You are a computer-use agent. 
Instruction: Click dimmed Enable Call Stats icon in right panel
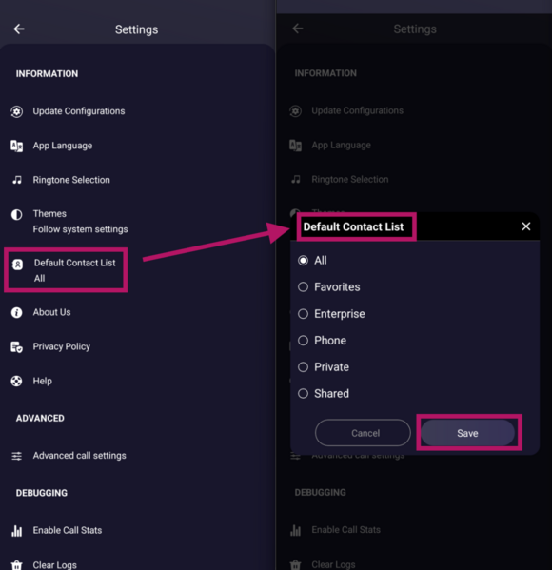[x=295, y=530]
